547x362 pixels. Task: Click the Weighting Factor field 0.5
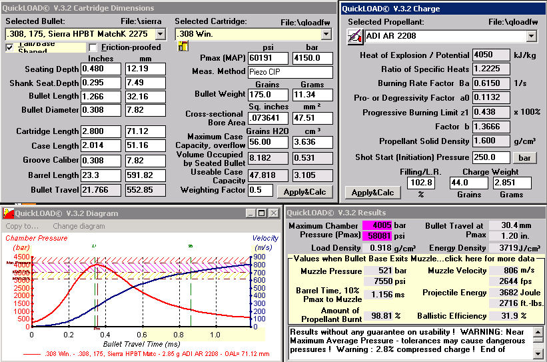(261, 190)
